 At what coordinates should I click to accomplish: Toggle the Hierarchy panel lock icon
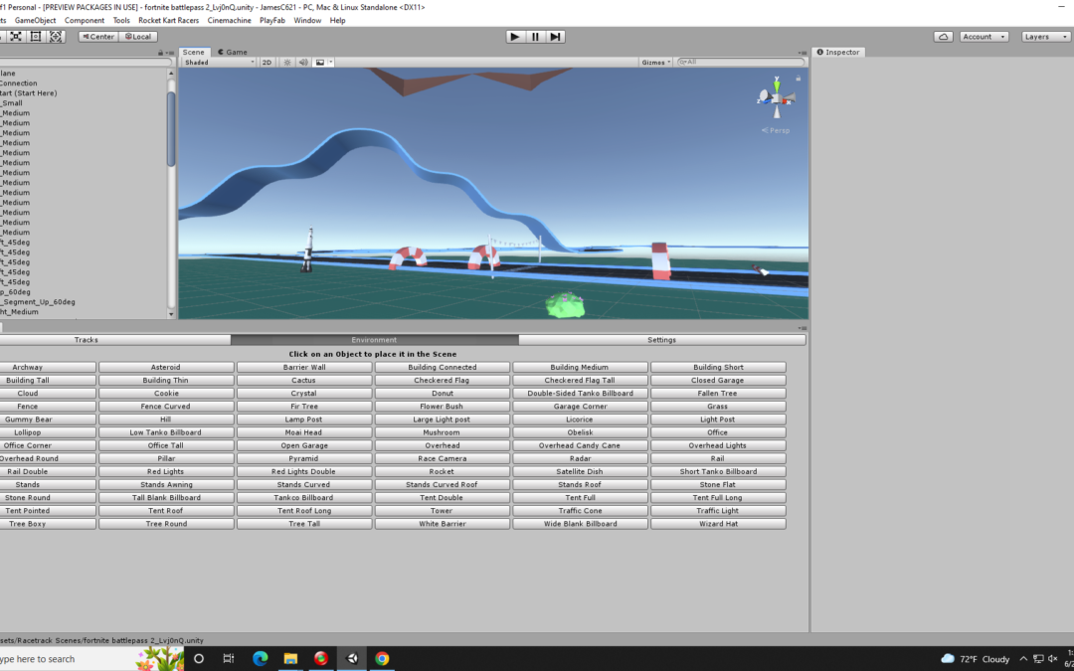coord(161,53)
